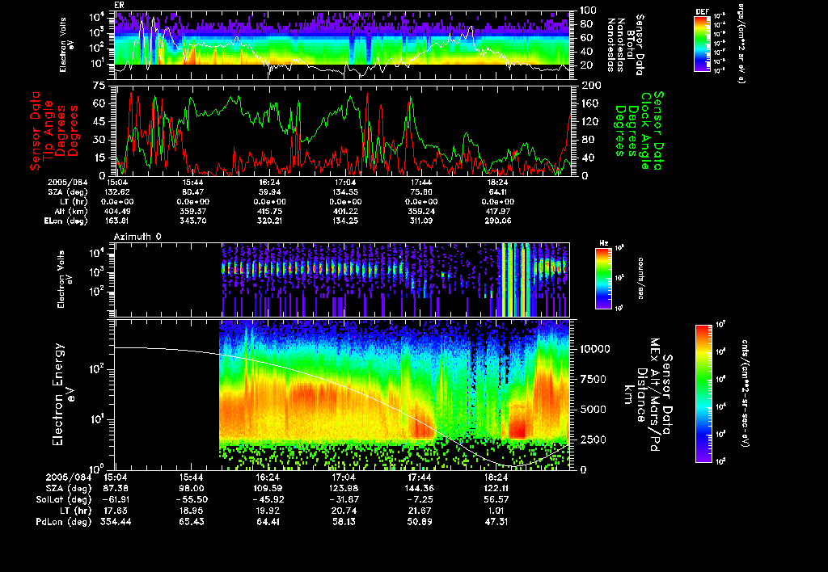Viewport: 828px width, 572px height.
Task: Click the green 'Clock Angle' axis label
Action: pyautogui.click(x=645, y=131)
